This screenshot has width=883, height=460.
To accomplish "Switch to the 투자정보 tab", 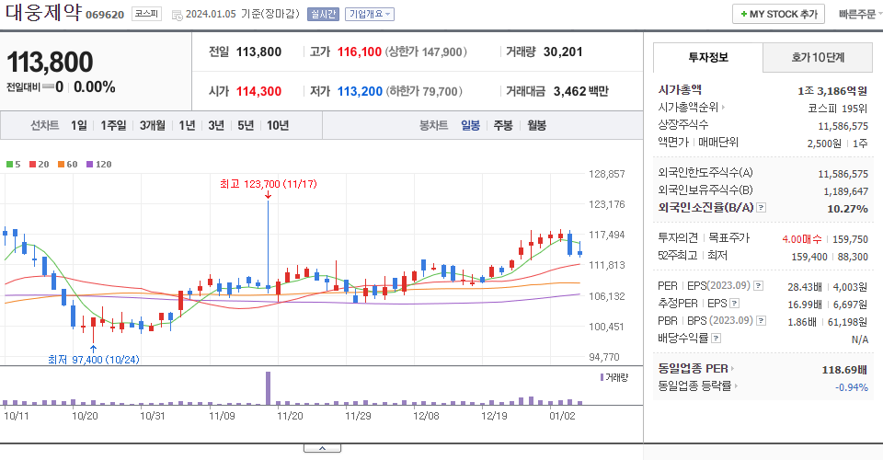I will (708, 57).
